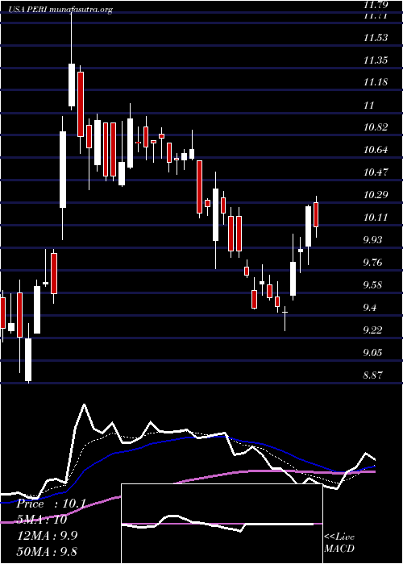This screenshot has width=403, height=564.
Task: Click the last red candlestick near 10.29
Action: click(x=316, y=214)
